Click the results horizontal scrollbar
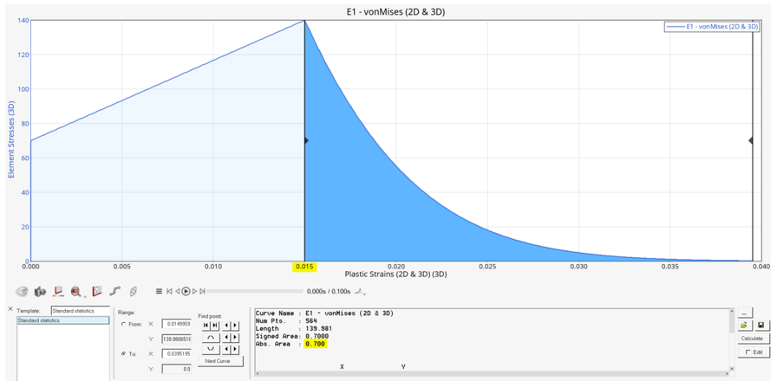 pyautogui.click(x=493, y=373)
